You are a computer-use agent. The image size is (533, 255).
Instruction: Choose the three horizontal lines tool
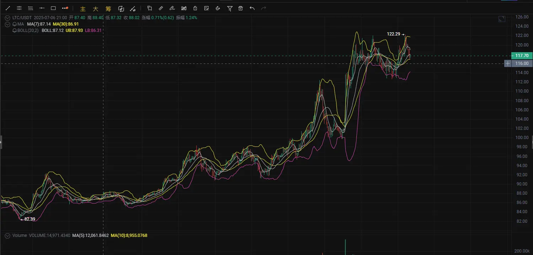pyautogui.click(x=31, y=8)
